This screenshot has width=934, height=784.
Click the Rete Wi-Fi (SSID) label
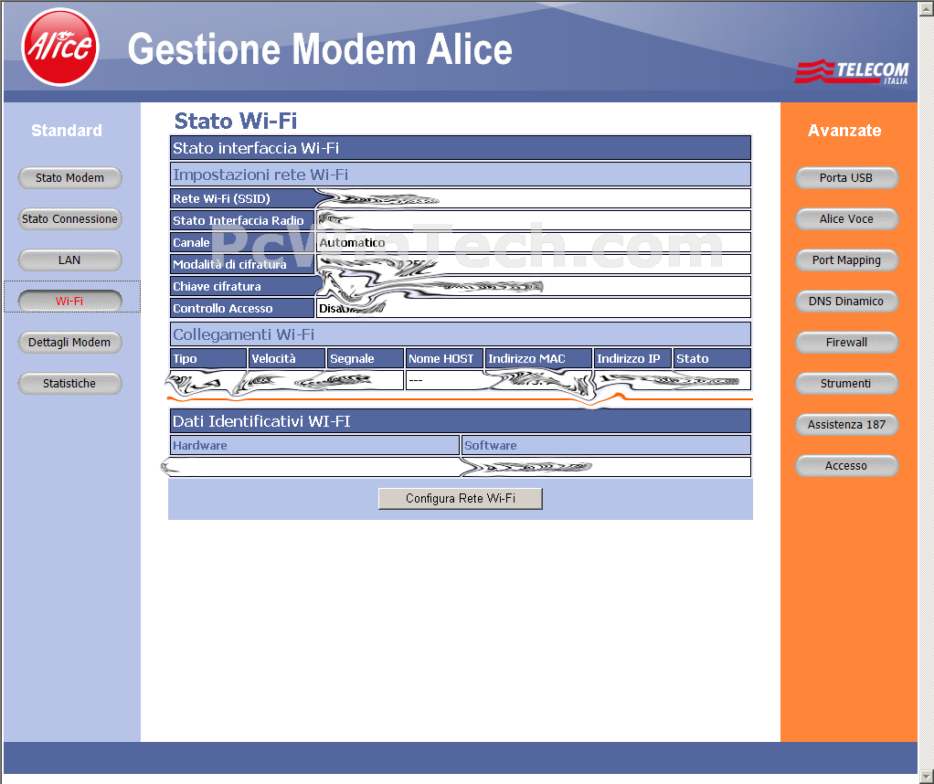click(221, 198)
